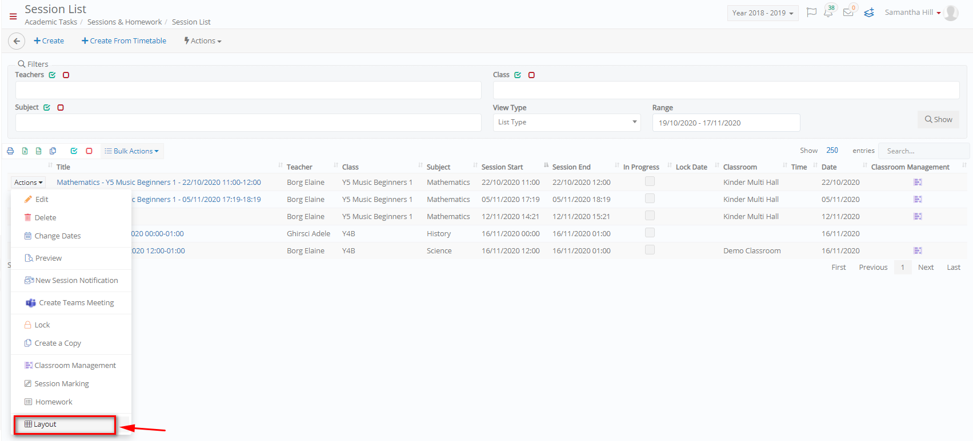Choose New Session Notification entry
The height and width of the screenshot is (441, 973).
point(71,281)
